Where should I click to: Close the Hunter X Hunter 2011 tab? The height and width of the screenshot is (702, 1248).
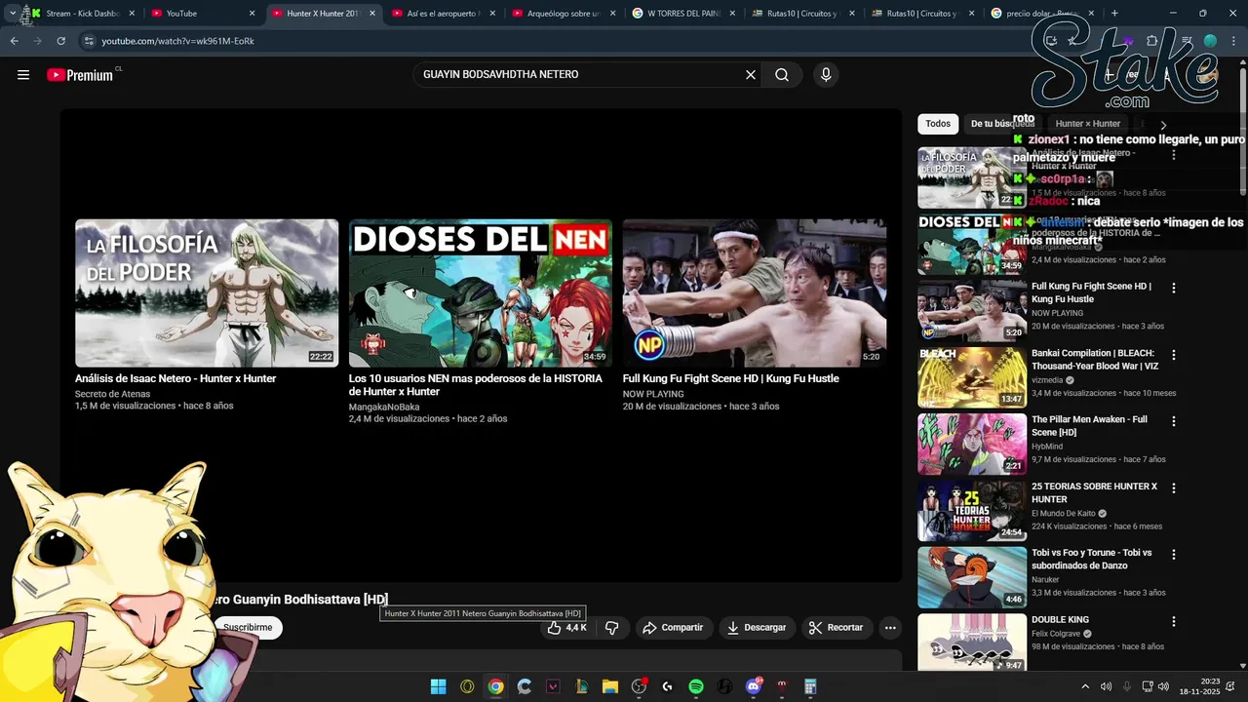click(x=372, y=14)
